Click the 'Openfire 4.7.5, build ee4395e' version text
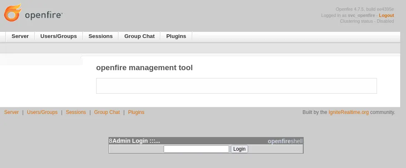406x168 pixels. tap(365, 9)
